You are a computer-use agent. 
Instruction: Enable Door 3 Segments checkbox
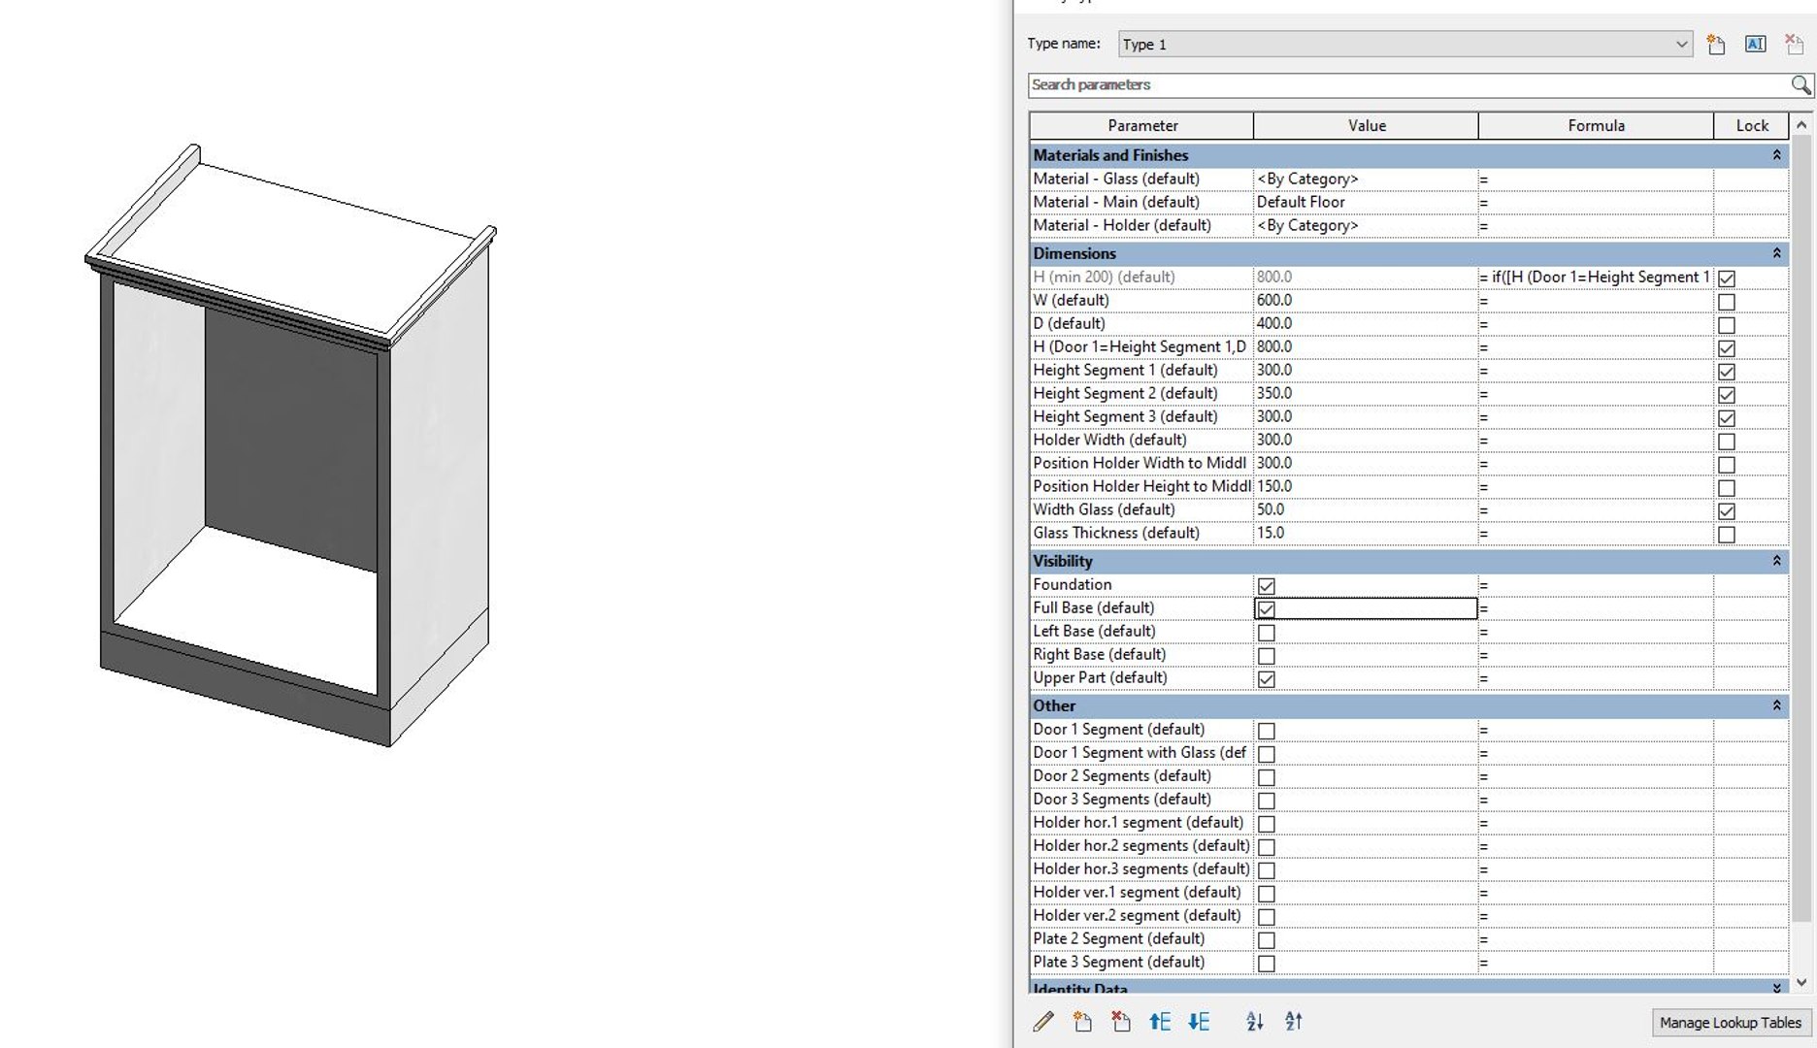(x=1266, y=801)
